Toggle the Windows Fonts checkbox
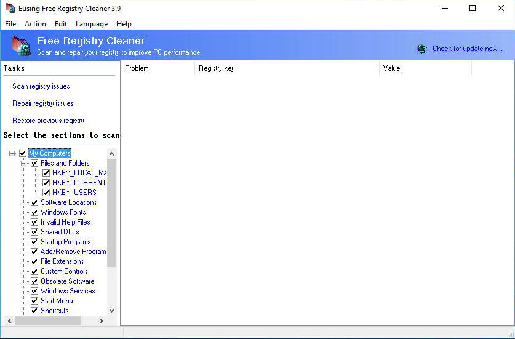515x339 pixels. (x=34, y=212)
